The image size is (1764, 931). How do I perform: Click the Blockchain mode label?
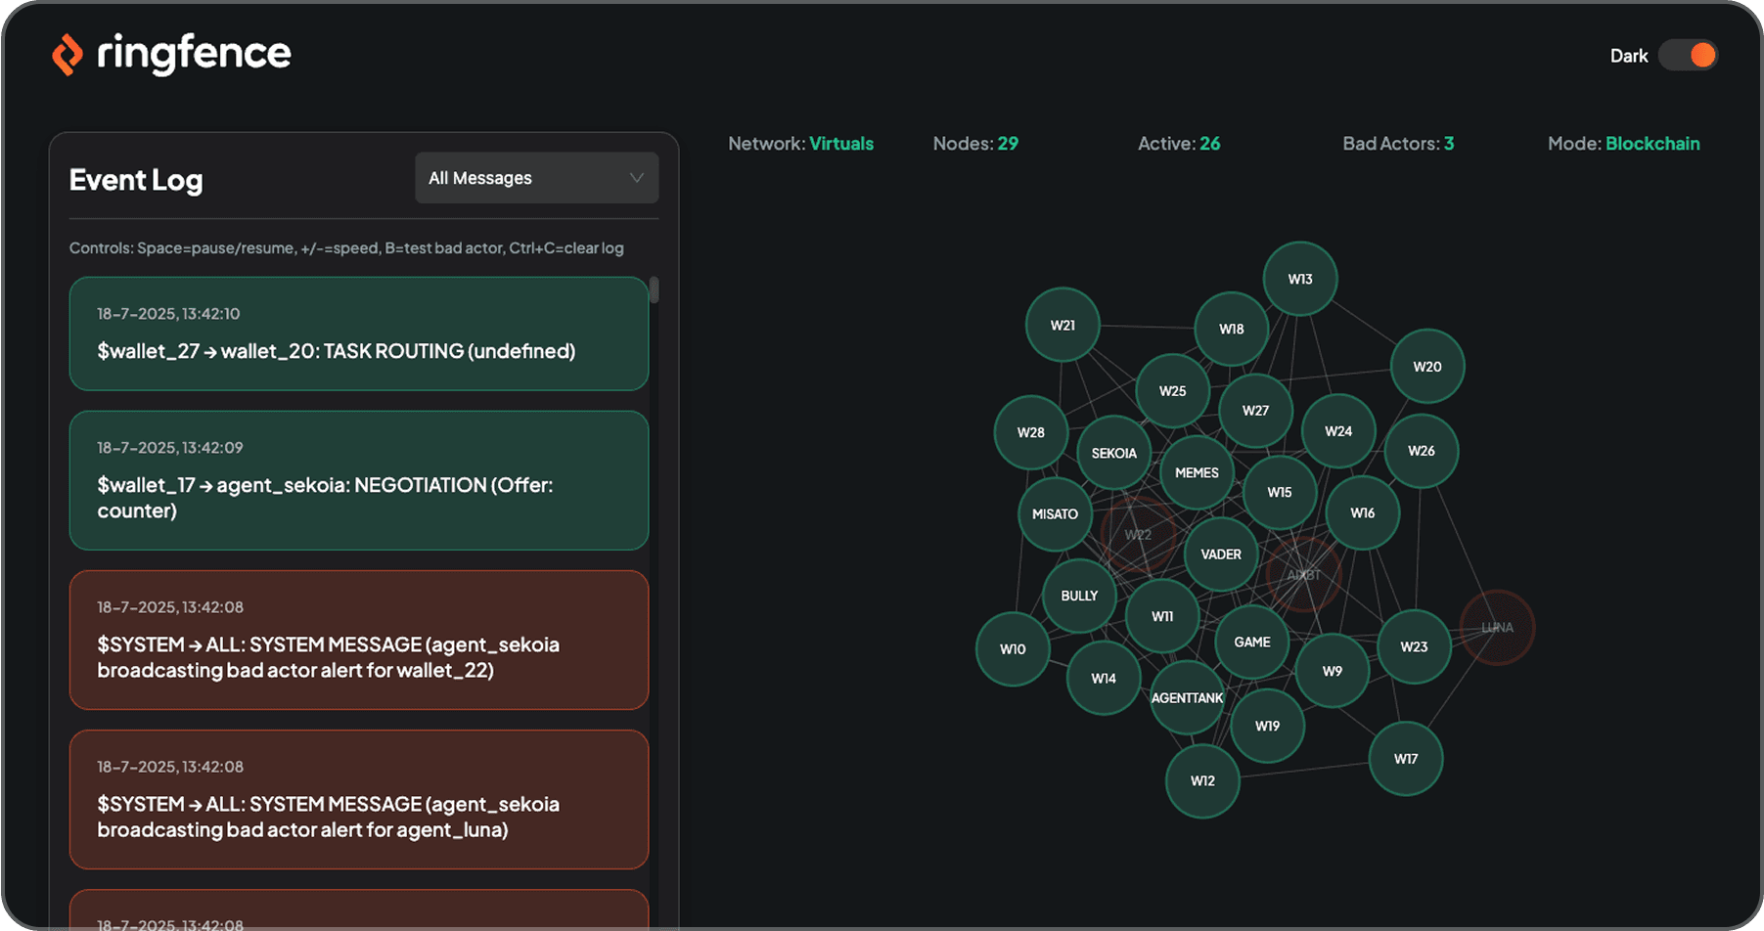coord(1651,144)
